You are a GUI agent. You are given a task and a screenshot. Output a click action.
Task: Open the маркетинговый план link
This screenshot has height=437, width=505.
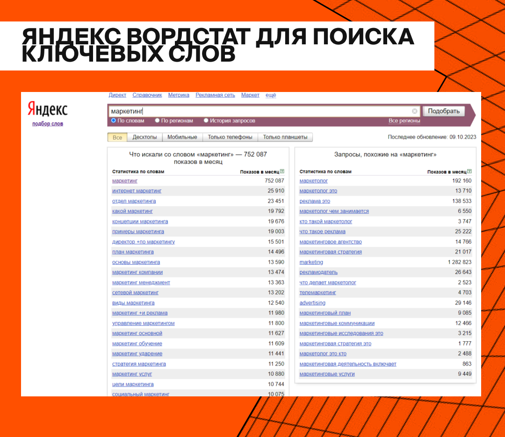pos(325,313)
